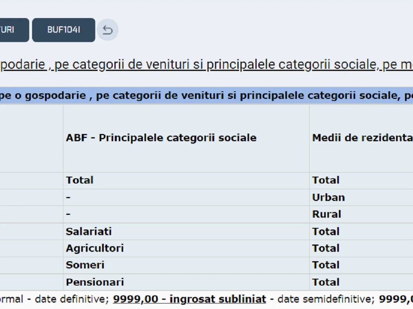Select the residence Total cell in the Agricultori row
This screenshot has width=413, height=309.
pyautogui.click(x=326, y=248)
